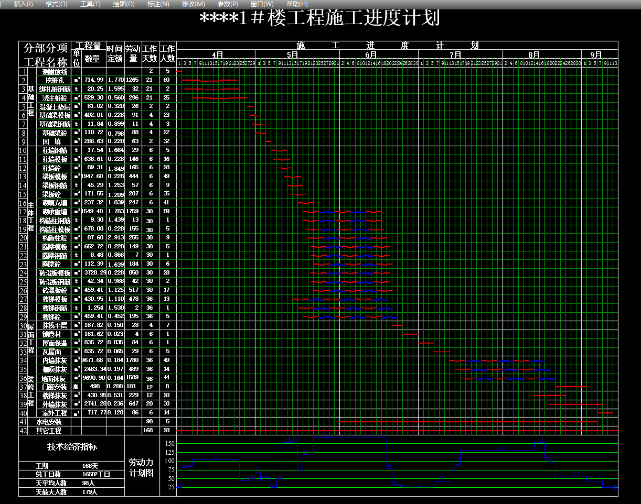This screenshot has height=504, width=641.
Task: Open the 绘图(D) menu
Action: [124, 4]
